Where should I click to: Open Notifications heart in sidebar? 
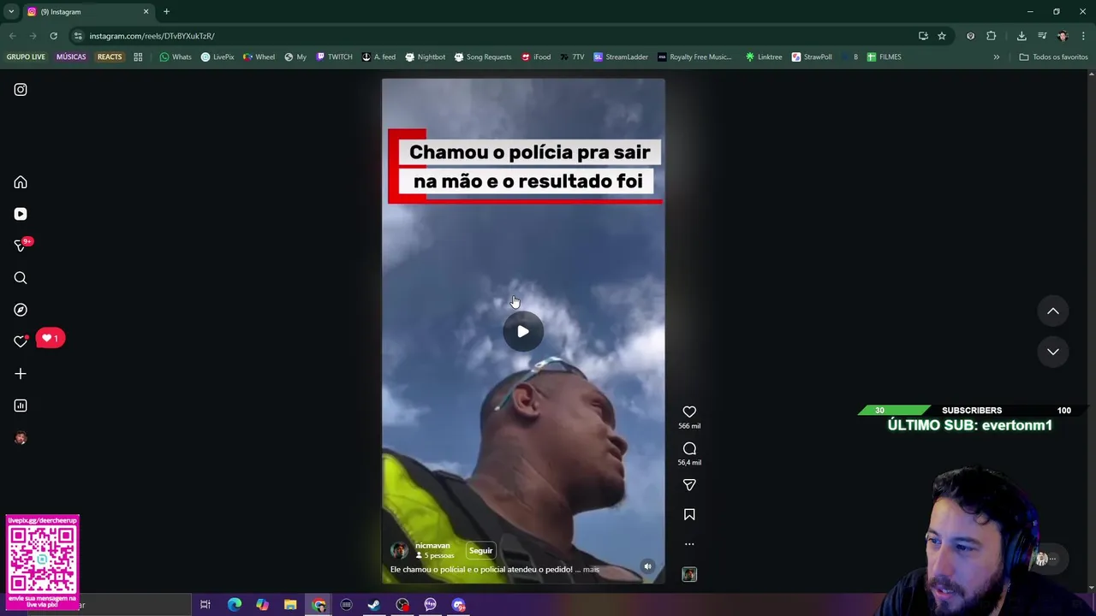[21, 341]
